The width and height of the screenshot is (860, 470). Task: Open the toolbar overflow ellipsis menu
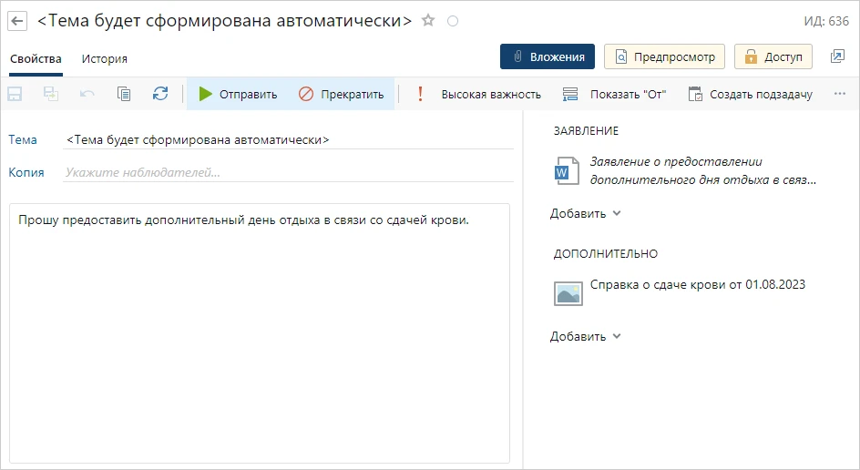840,94
